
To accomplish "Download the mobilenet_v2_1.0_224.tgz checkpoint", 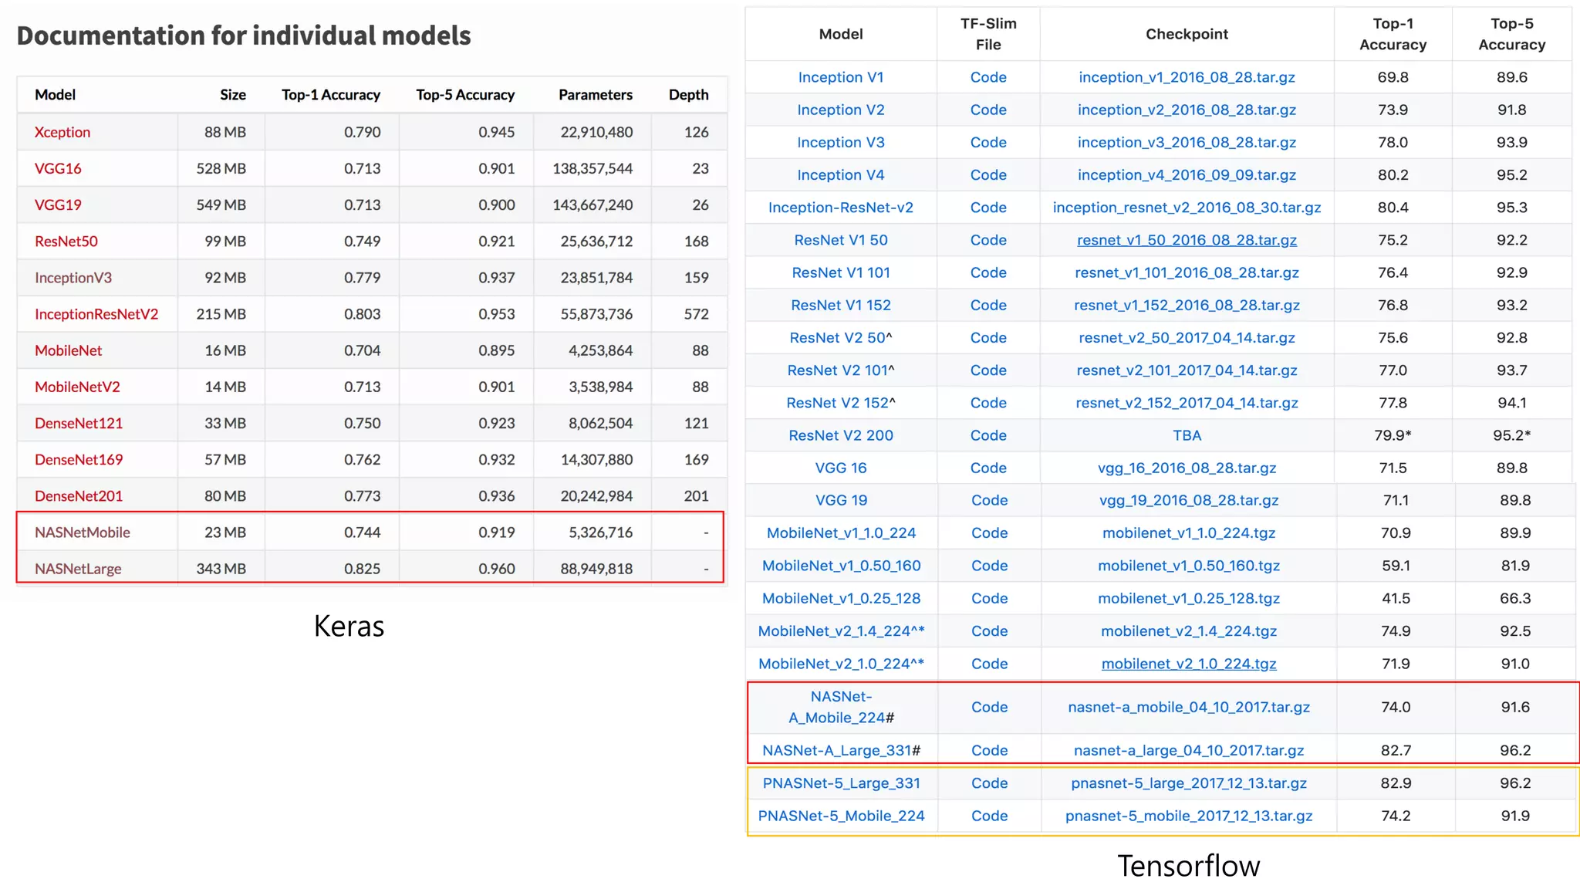I will (1189, 664).
